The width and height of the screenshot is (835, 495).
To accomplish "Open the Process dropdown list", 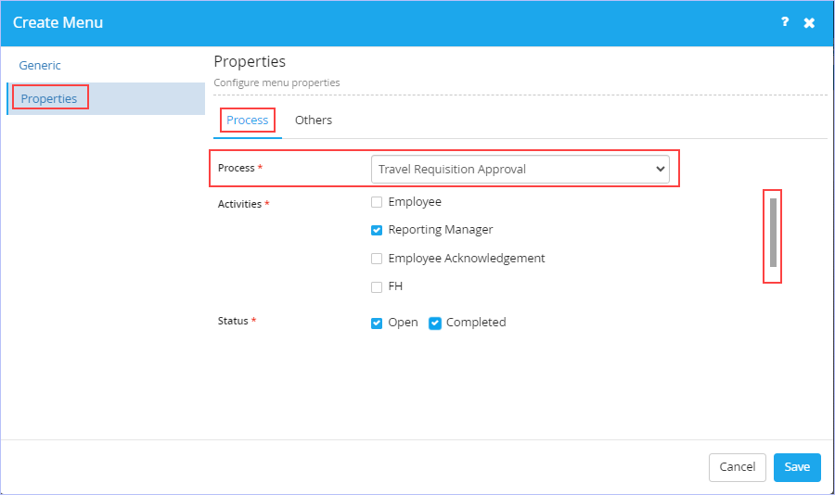I will click(520, 170).
